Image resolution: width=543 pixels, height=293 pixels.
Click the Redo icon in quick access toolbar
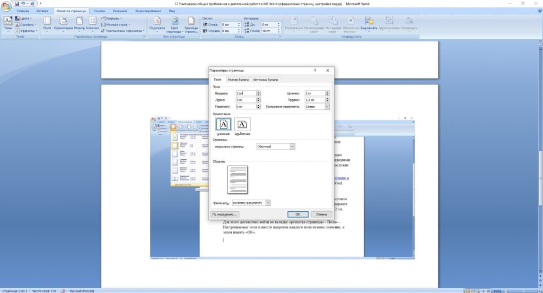32,4
